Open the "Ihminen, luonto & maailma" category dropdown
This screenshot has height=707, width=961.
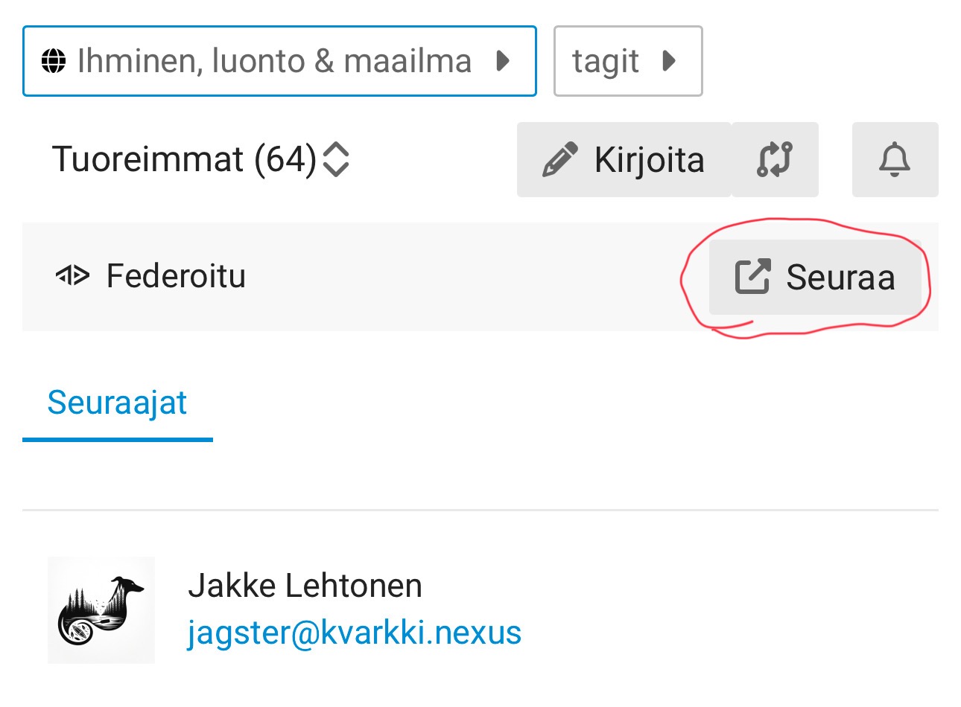click(274, 61)
